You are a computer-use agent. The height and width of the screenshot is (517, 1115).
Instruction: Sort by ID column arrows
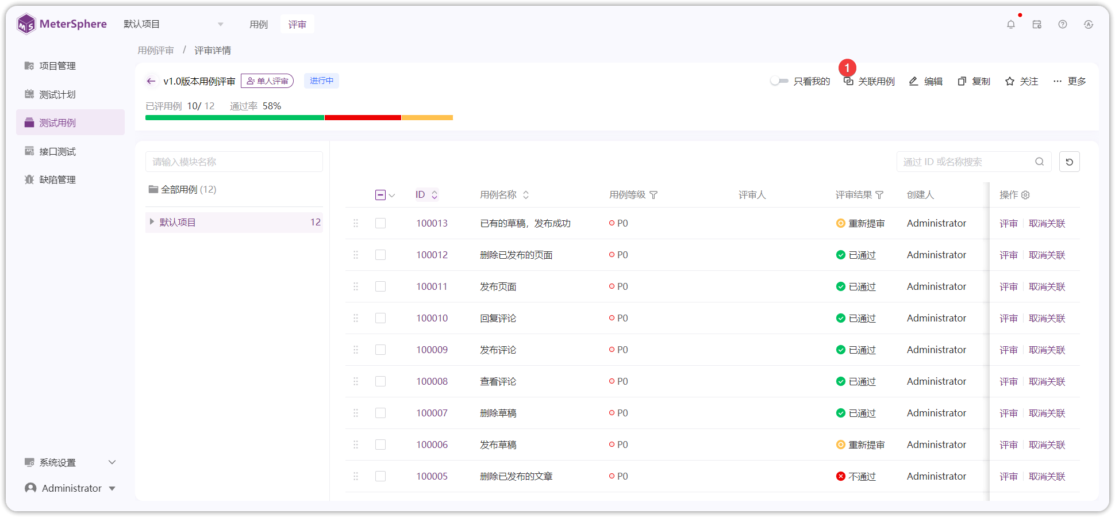tap(435, 195)
